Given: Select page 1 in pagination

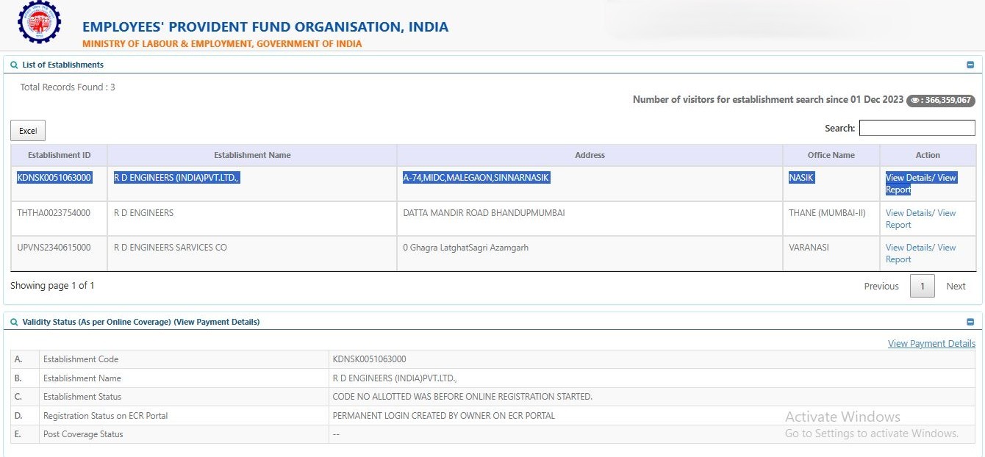Looking at the screenshot, I should (x=922, y=286).
